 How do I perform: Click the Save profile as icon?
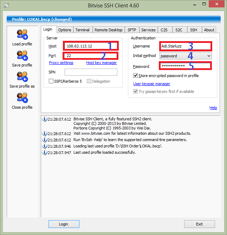(x=22, y=77)
